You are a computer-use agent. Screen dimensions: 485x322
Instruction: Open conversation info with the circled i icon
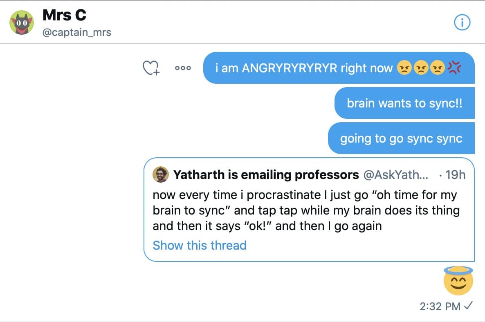[462, 23]
